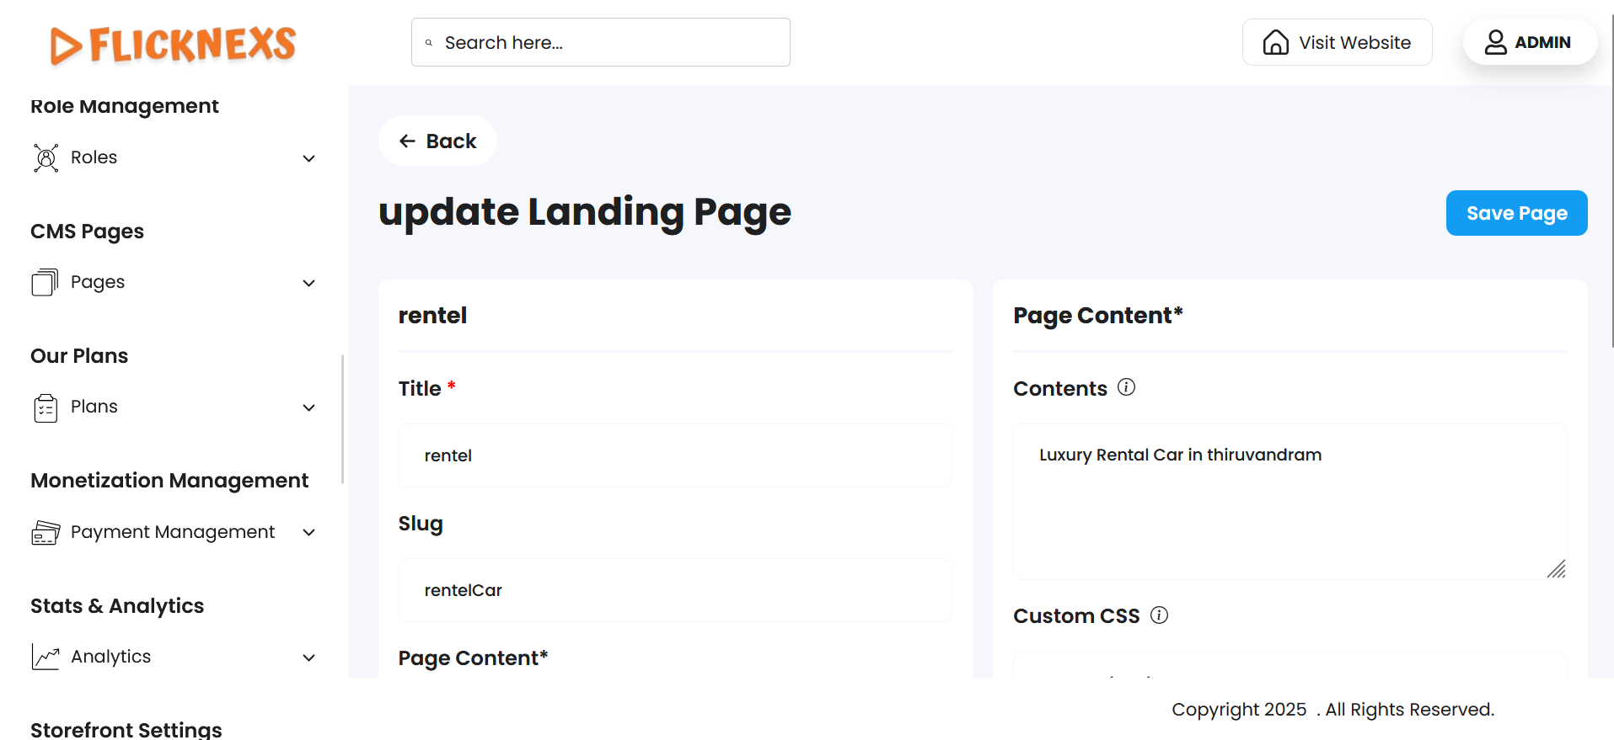Click the Pages stacked-sheets icon
Image resolution: width=1614 pixels, height=740 pixels.
point(45,282)
